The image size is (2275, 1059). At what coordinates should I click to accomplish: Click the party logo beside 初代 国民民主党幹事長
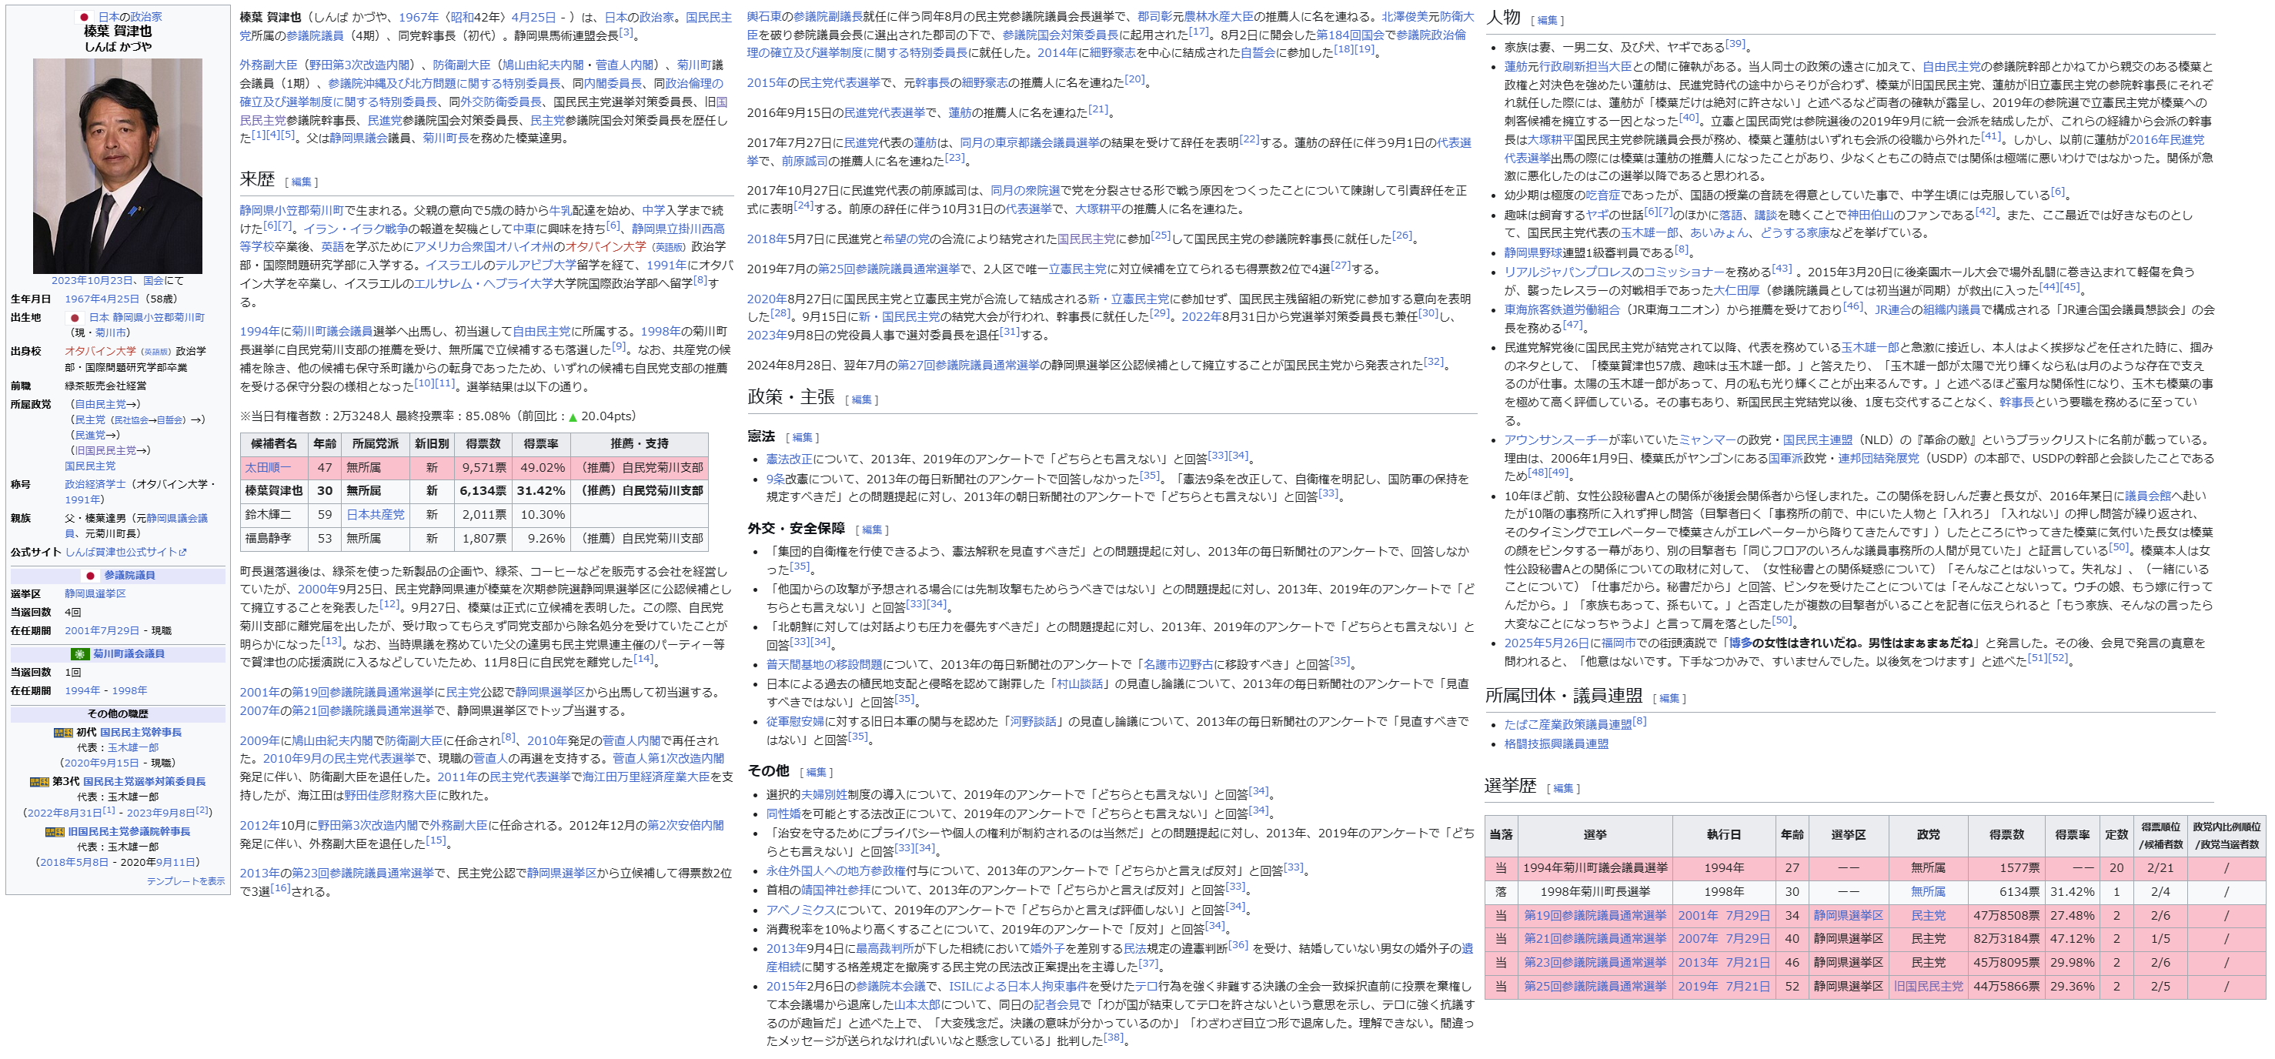click(62, 732)
